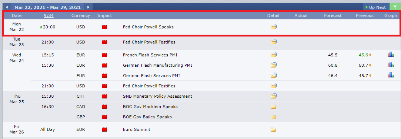Go to next week arrow
Image resolution: width=401 pixels, height=139 pixels.
click(x=88, y=7)
